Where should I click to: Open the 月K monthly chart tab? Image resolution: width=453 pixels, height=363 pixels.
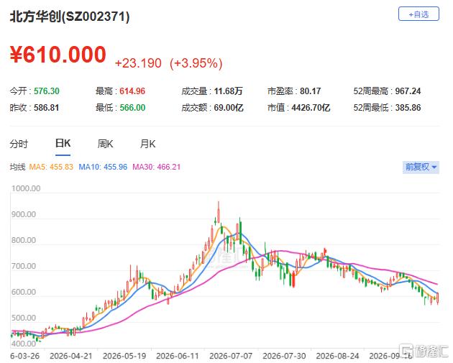[x=147, y=144]
